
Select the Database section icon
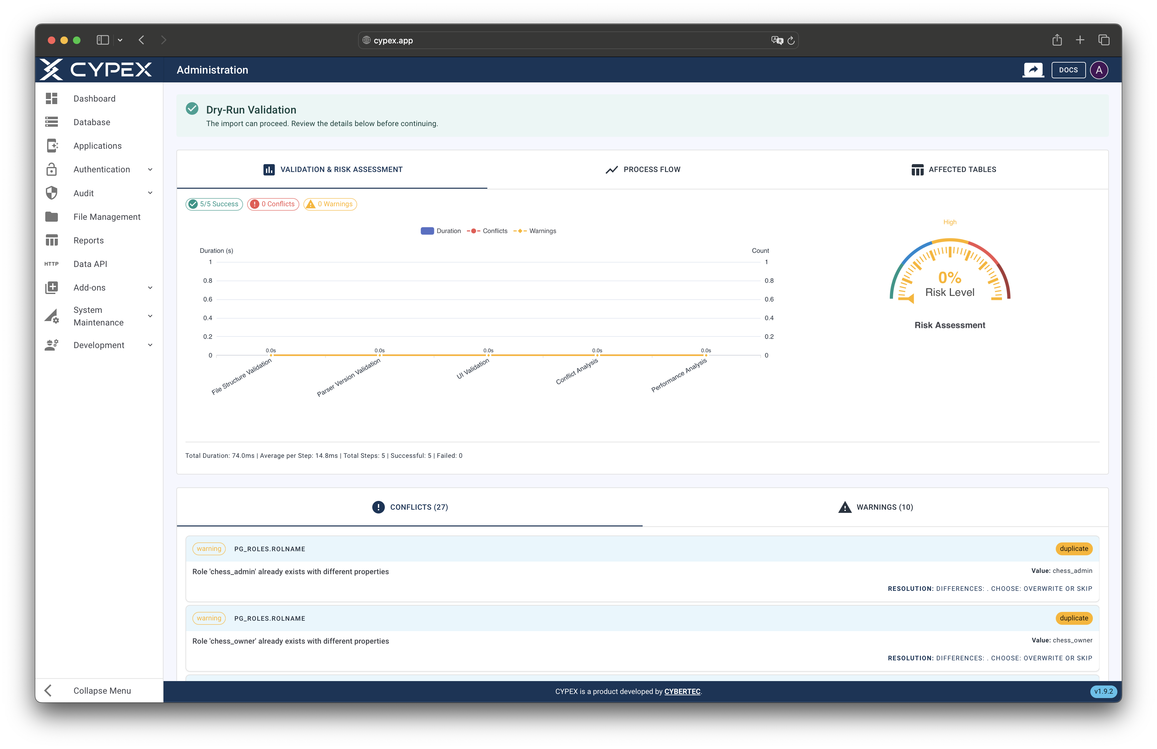(52, 122)
